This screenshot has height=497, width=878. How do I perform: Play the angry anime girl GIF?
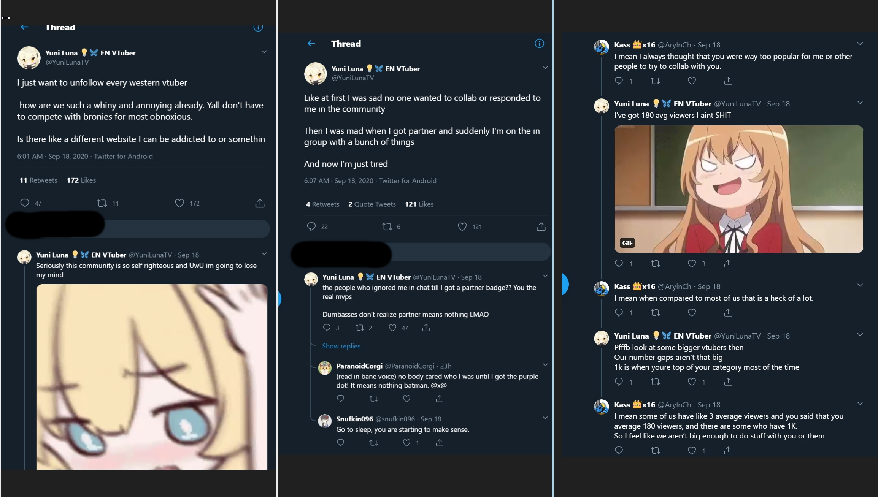tap(738, 189)
